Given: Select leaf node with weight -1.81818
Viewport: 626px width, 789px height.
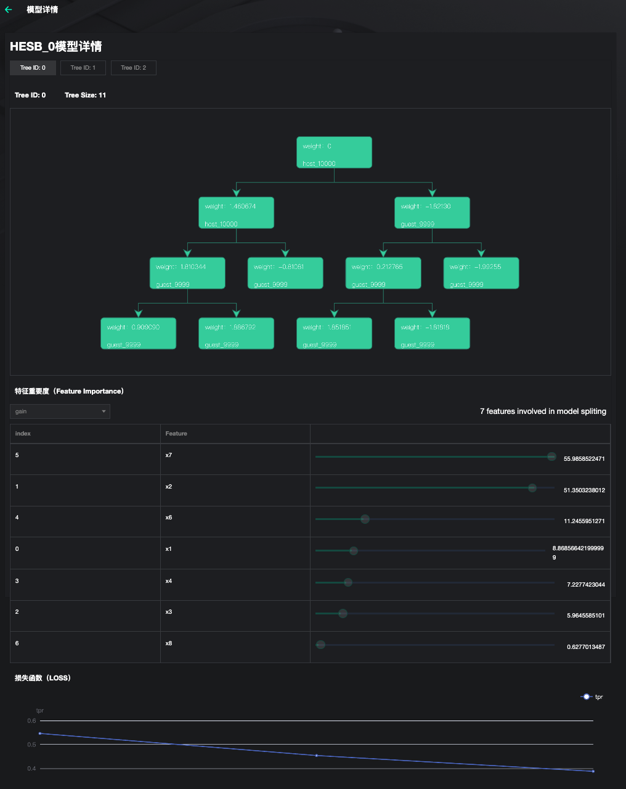Looking at the screenshot, I should (432, 334).
